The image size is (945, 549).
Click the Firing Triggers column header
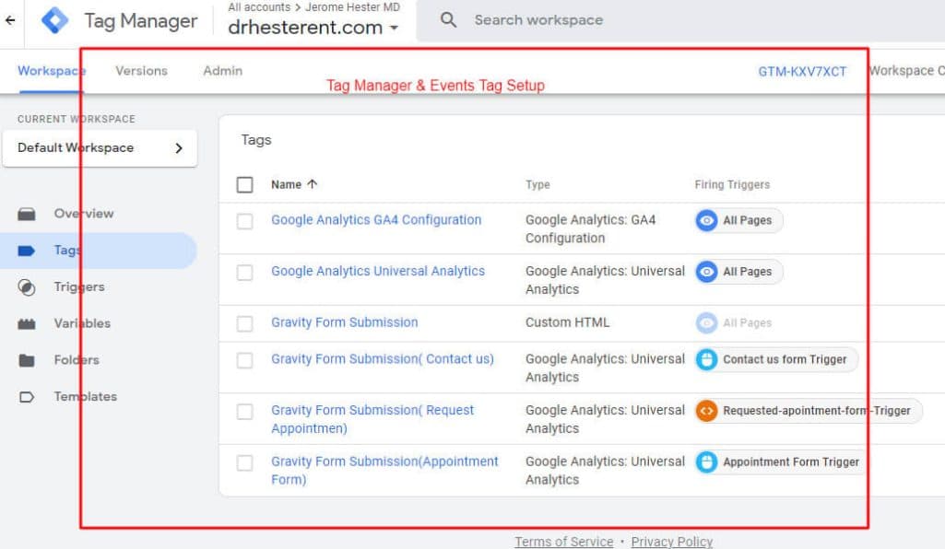coord(732,184)
